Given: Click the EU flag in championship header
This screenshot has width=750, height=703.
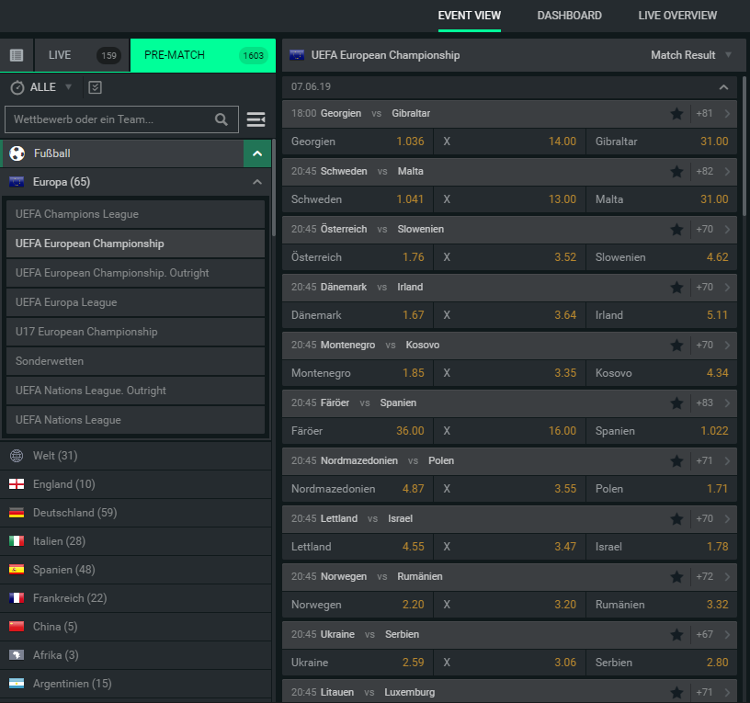Looking at the screenshot, I should [297, 55].
